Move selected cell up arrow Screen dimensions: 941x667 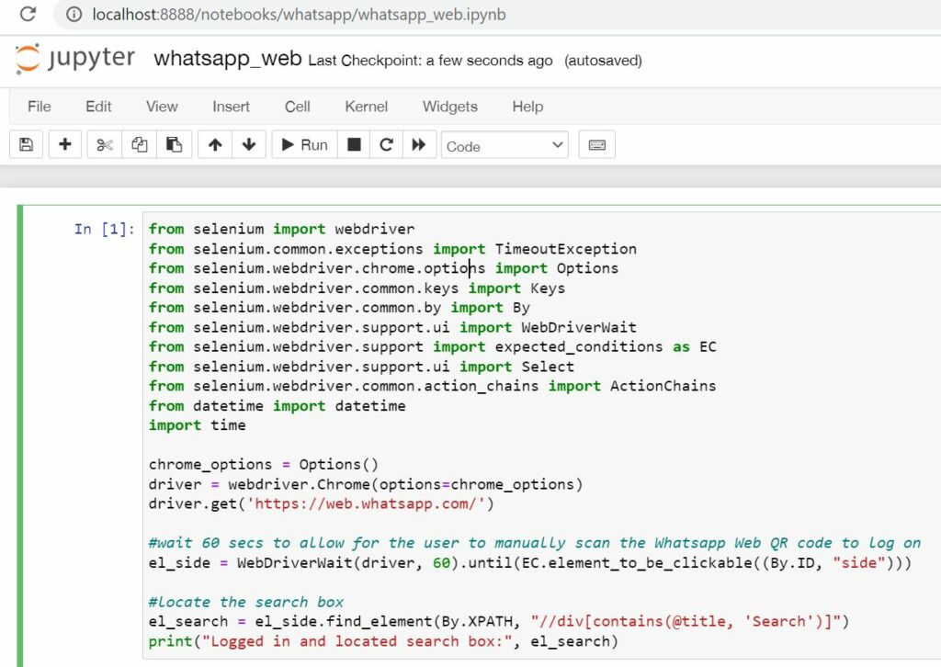tap(215, 144)
